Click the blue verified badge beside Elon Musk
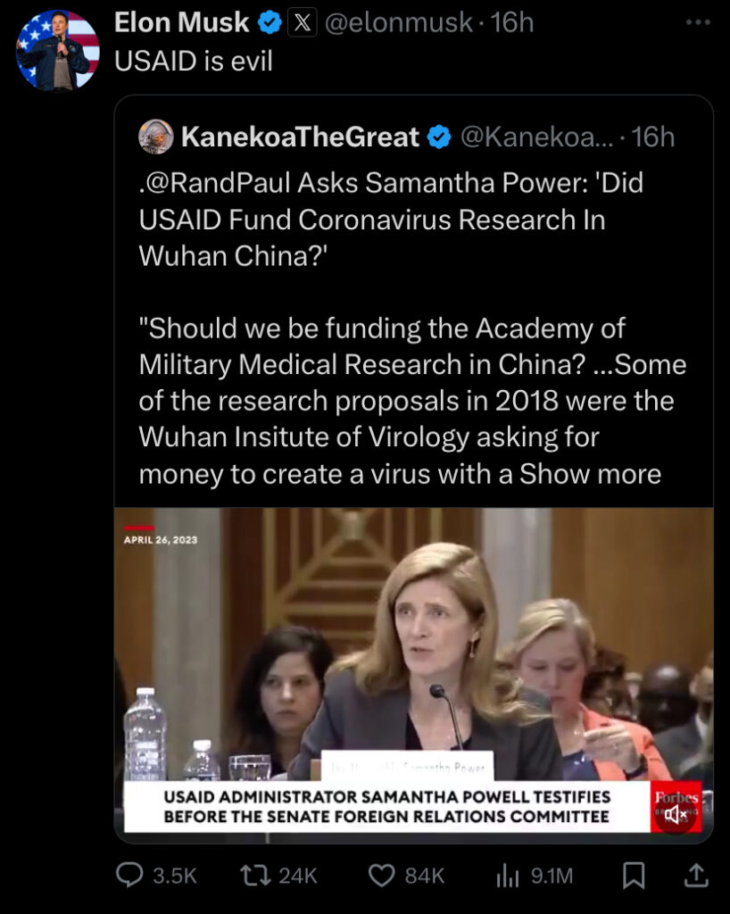730x914 pixels. 270,22
